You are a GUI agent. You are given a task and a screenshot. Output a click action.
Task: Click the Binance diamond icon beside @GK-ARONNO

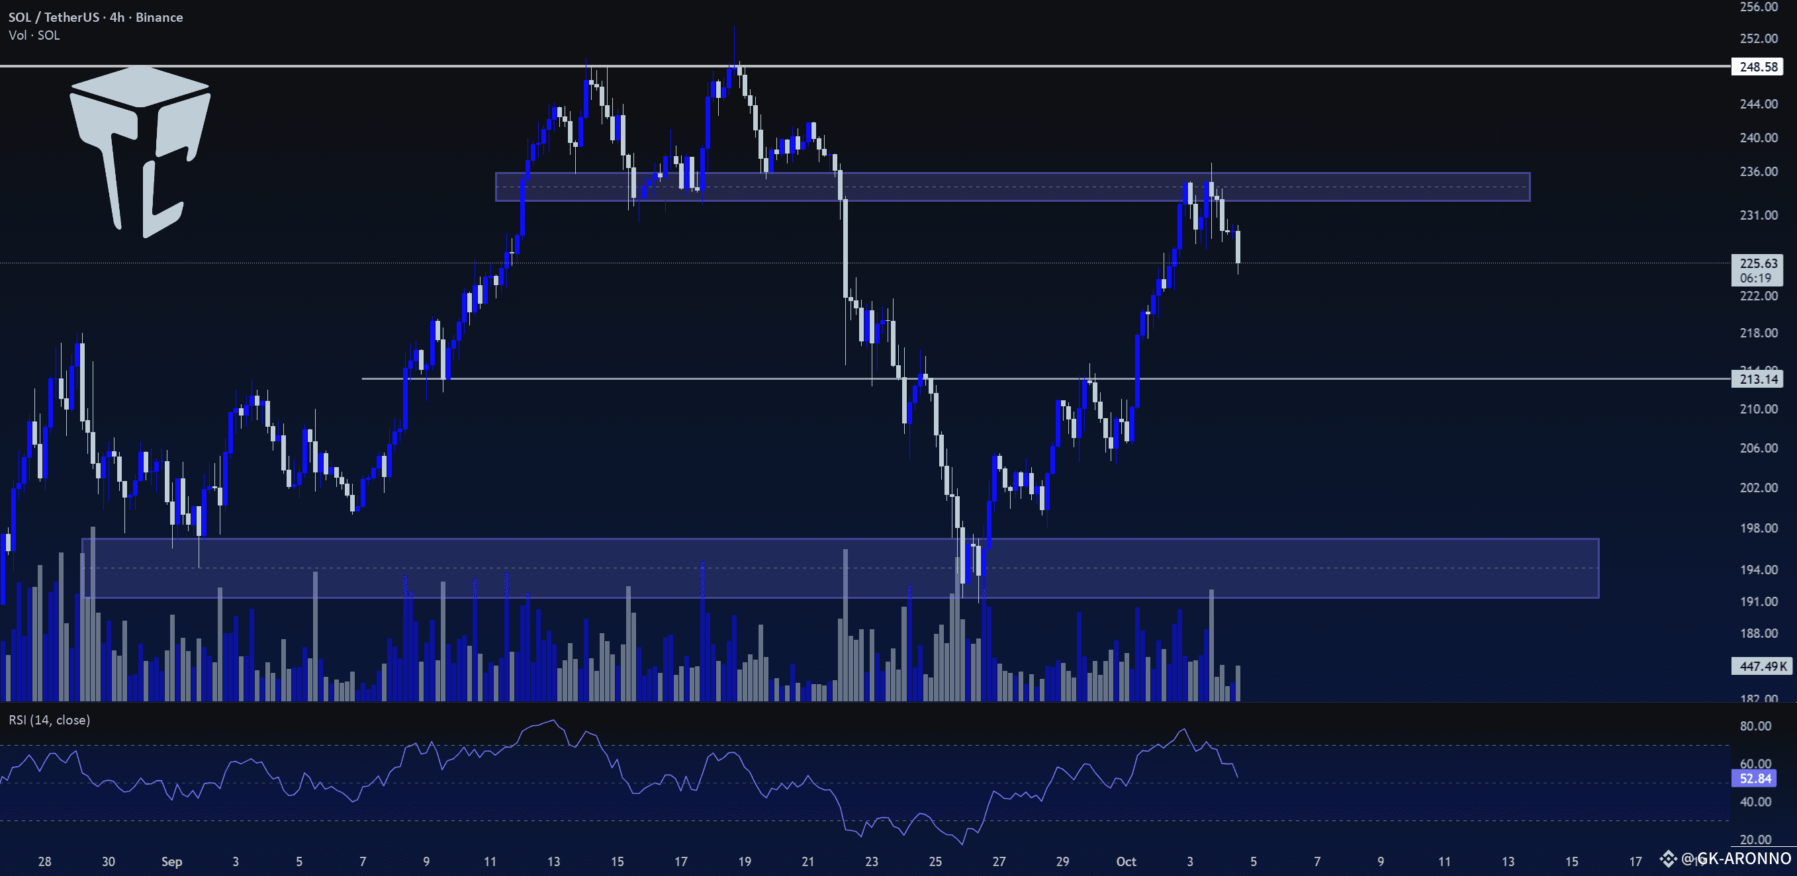1668,858
